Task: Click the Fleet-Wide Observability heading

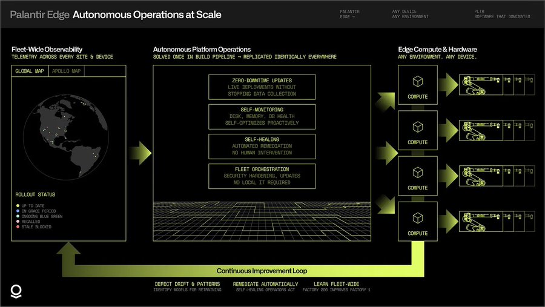Action: pos(47,50)
